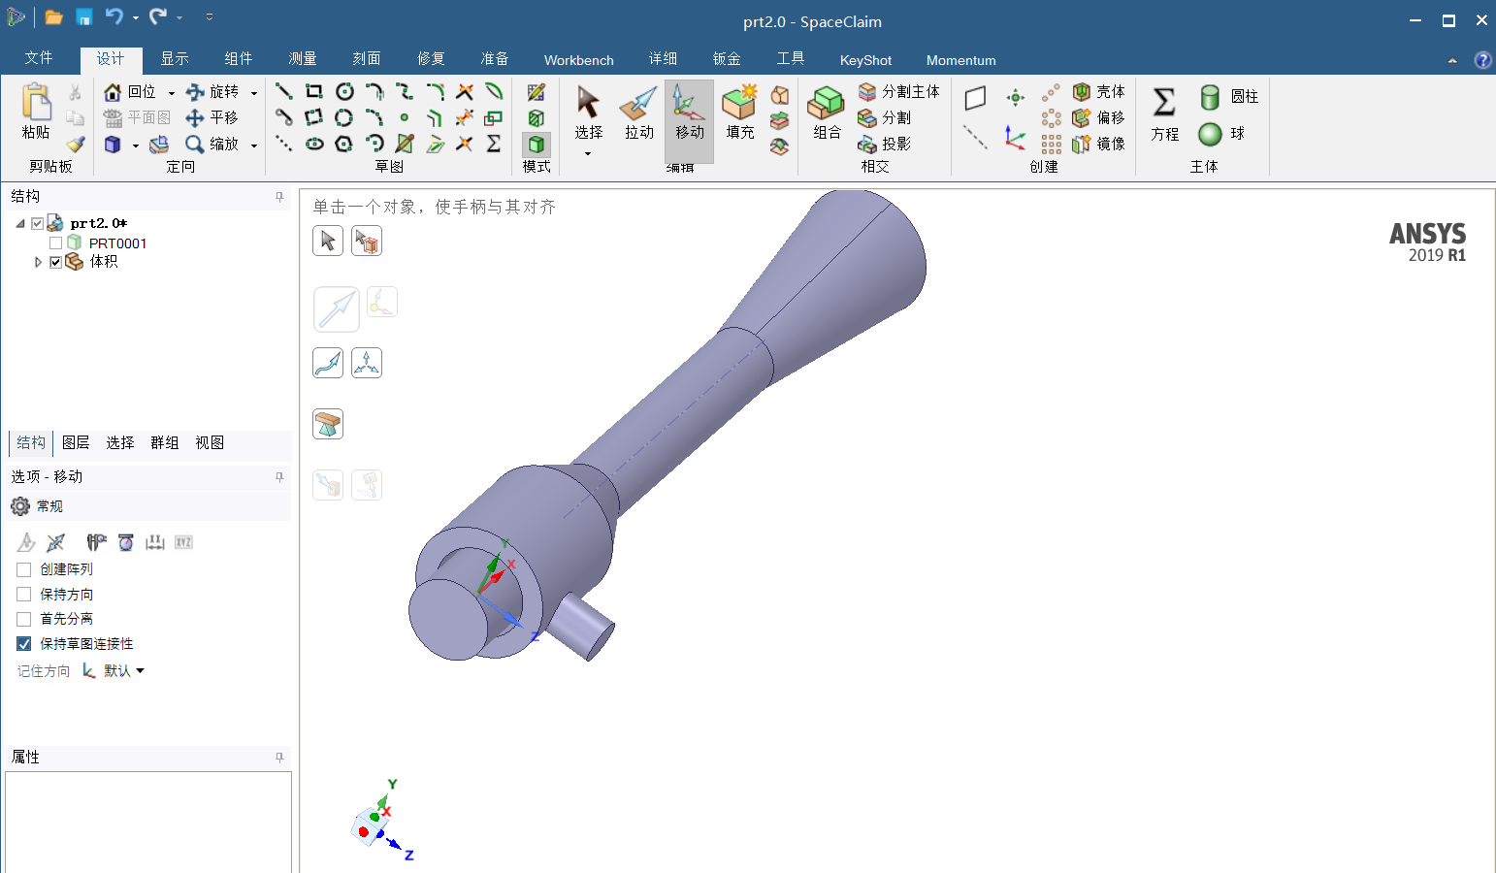Click the 投影 (Project) tool
The width and height of the screenshot is (1496, 873).
point(884,144)
